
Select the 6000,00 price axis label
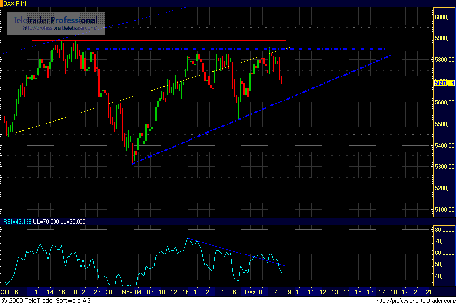click(x=444, y=17)
